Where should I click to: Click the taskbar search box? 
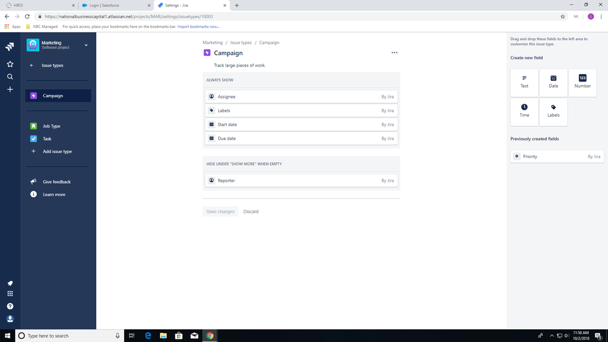click(x=70, y=336)
